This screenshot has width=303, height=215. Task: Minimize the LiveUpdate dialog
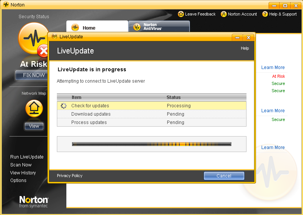tap(237, 38)
